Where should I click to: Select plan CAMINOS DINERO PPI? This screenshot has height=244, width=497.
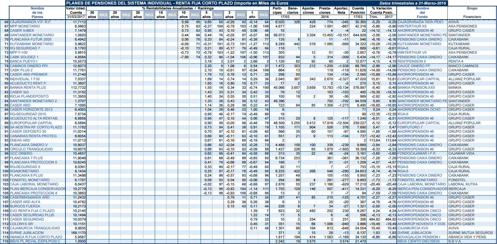pos(29,66)
